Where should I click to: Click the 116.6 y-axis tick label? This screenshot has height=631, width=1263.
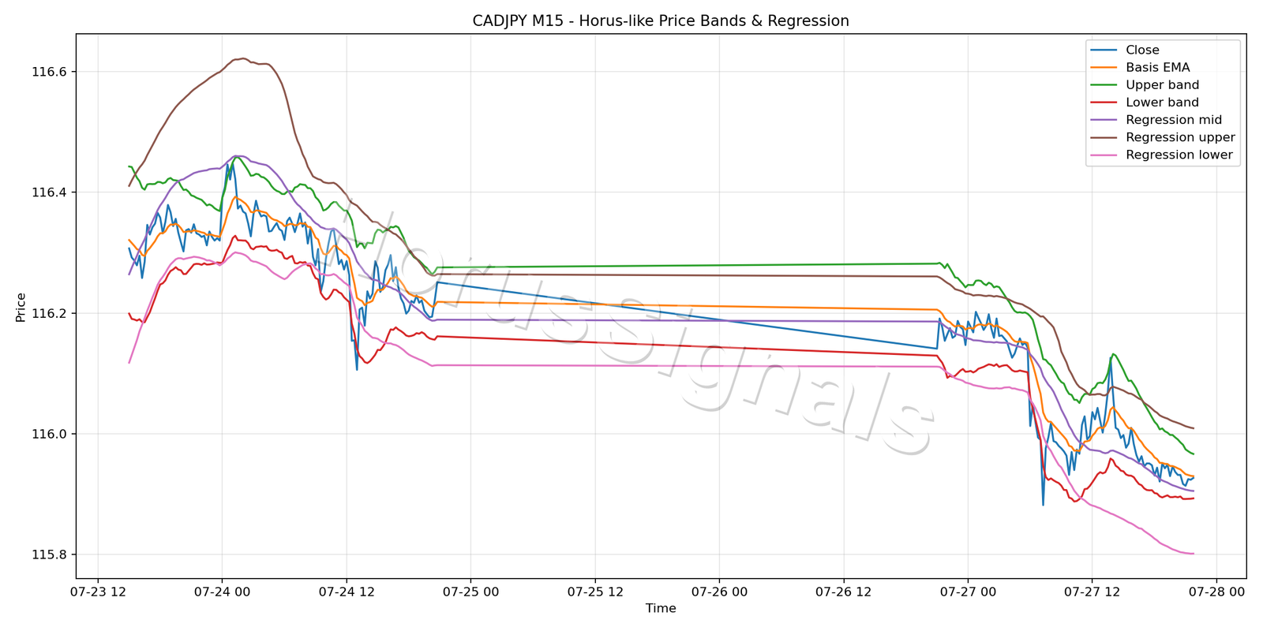coord(50,72)
